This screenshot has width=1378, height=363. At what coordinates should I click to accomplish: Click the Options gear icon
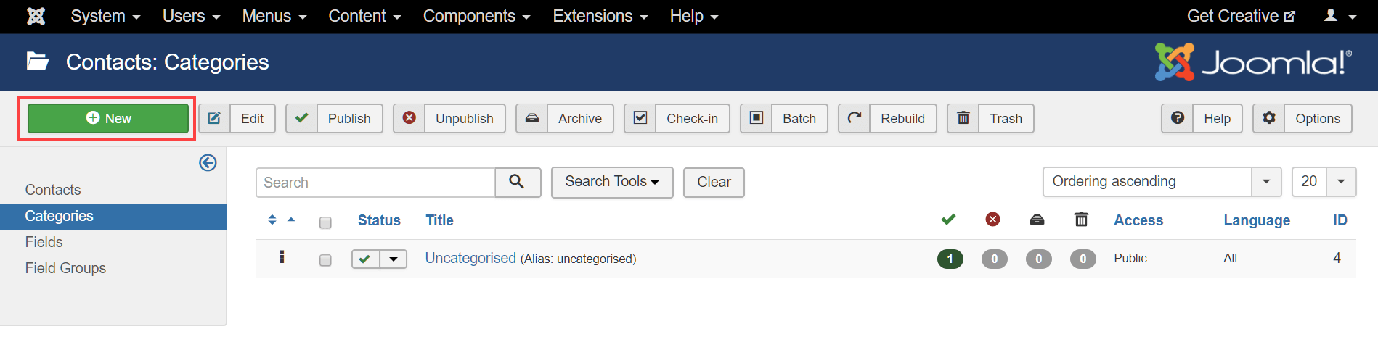click(x=1269, y=118)
